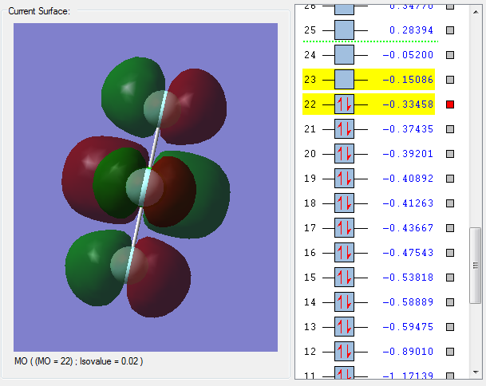486x386 pixels.
Task: Toggle the gray square beside MO 23
Action: [450, 80]
